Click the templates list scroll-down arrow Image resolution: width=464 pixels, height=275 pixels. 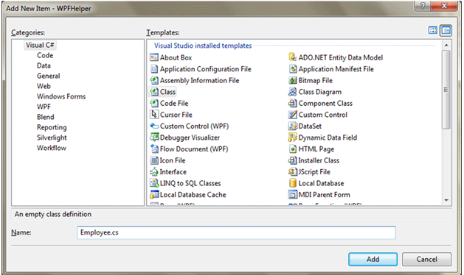[446, 200]
